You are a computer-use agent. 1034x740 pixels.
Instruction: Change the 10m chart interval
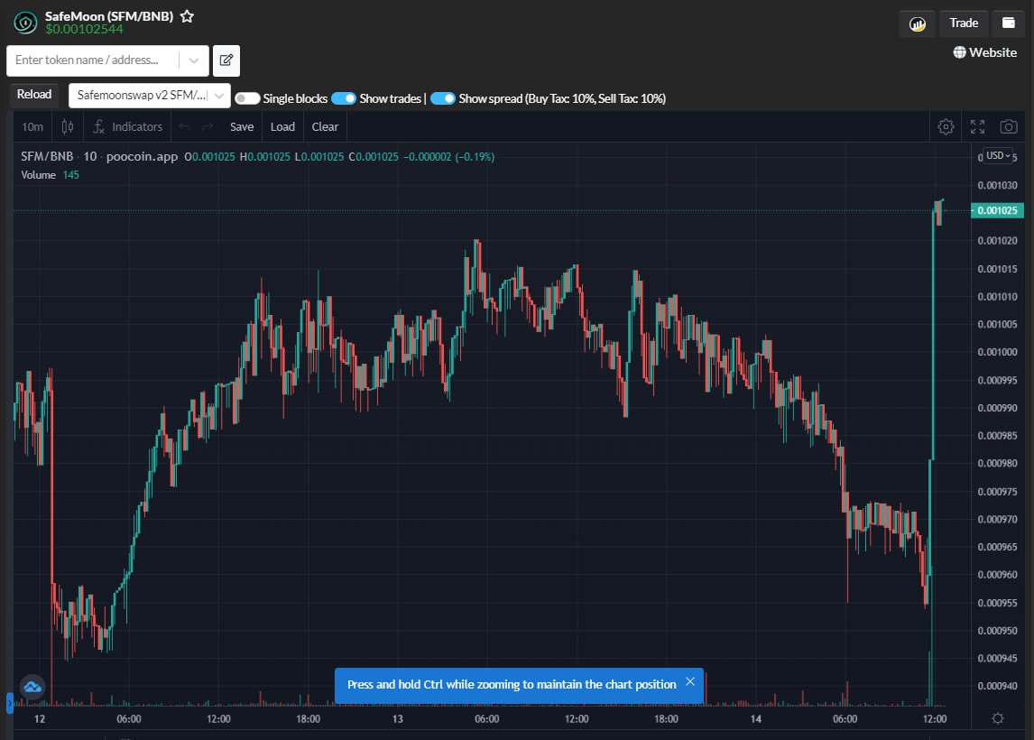tap(32, 126)
